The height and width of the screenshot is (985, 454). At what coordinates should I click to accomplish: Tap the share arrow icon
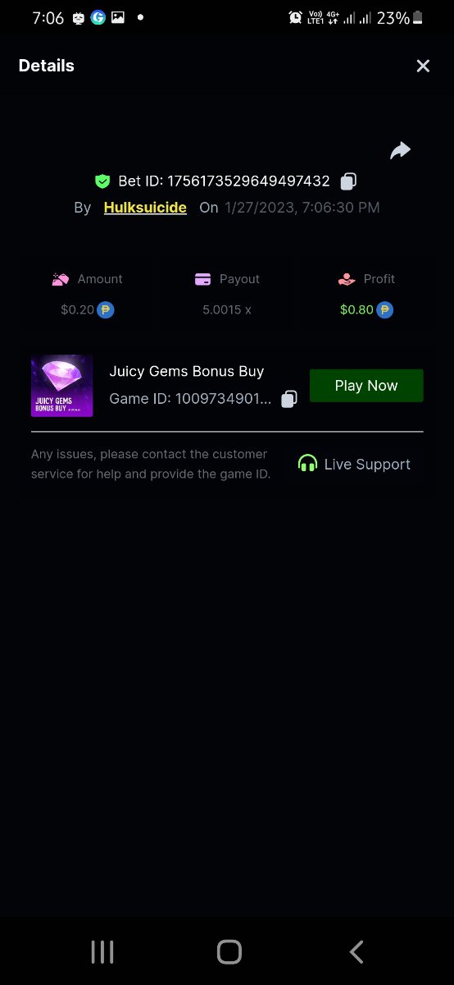coord(400,150)
